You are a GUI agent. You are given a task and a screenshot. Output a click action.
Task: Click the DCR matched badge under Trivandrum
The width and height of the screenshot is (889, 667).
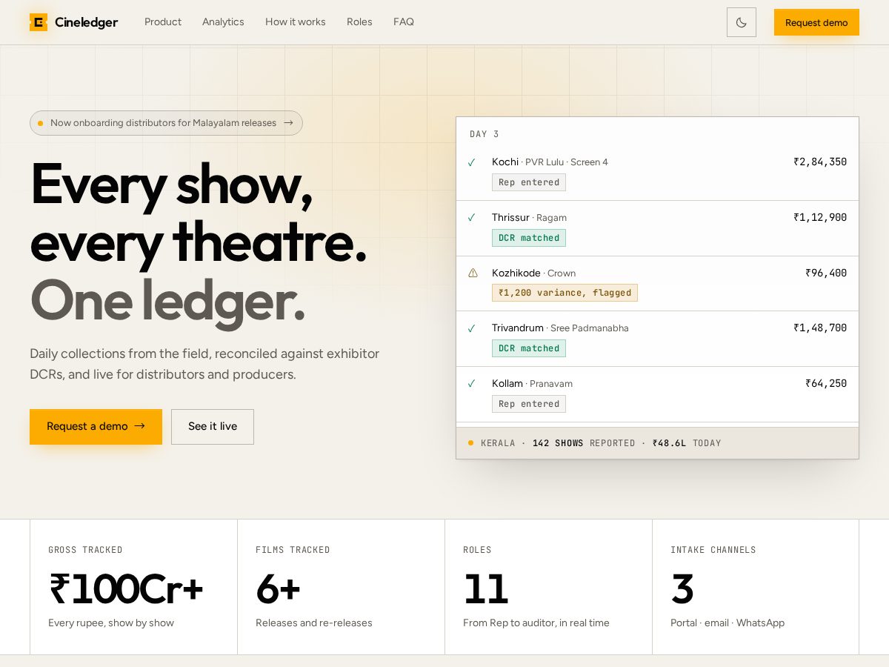pos(529,348)
